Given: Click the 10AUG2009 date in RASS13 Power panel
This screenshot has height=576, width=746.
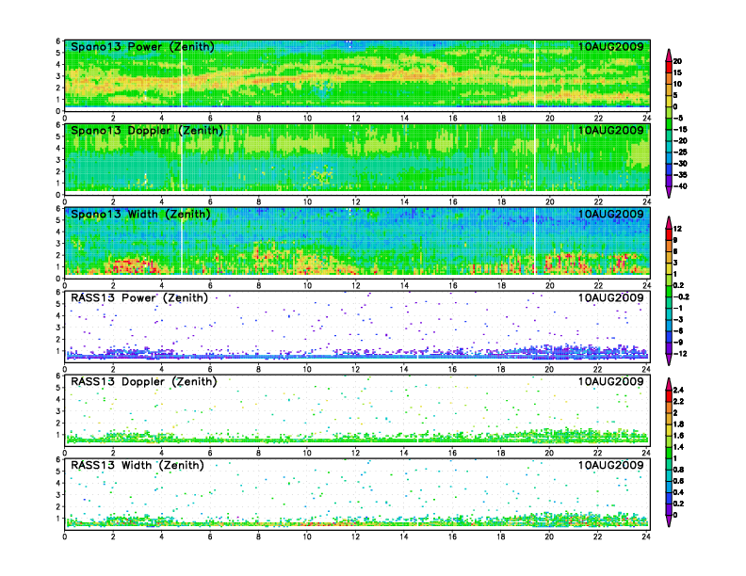Looking at the screenshot, I should [610, 298].
